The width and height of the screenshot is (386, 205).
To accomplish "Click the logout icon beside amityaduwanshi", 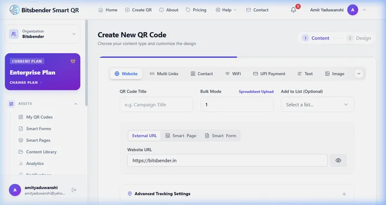I will [74, 190].
